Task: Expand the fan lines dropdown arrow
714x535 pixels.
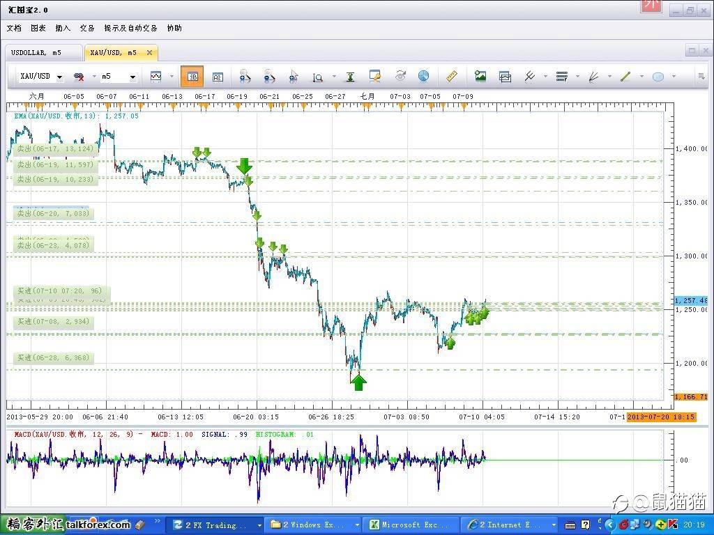Action: tap(609, 77)
